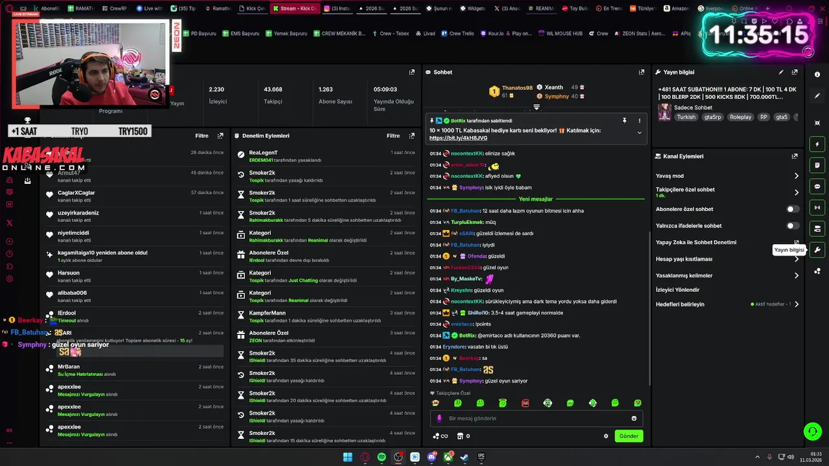Edit stream info with the pencil icon in Yayın bilgisi header
This screenshot has width=829, height=466.
(781, 72)
